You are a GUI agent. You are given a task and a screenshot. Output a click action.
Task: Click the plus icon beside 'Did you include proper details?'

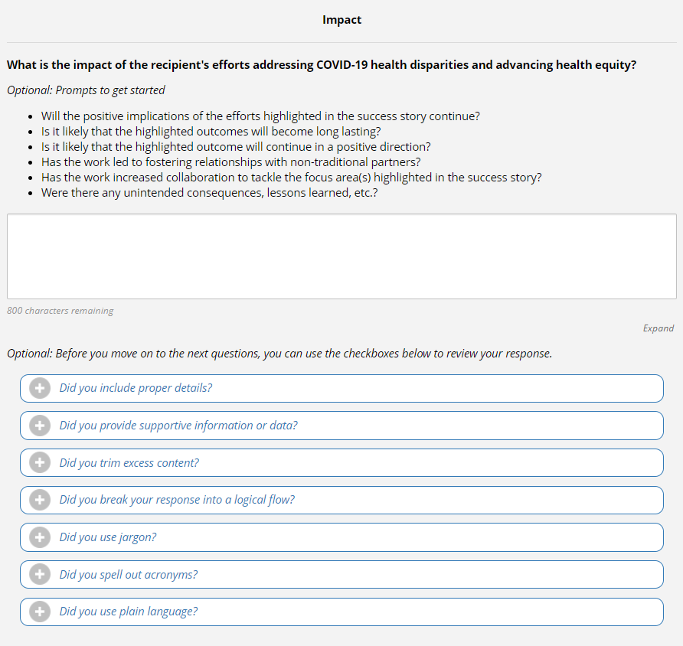tap(40, 388)
